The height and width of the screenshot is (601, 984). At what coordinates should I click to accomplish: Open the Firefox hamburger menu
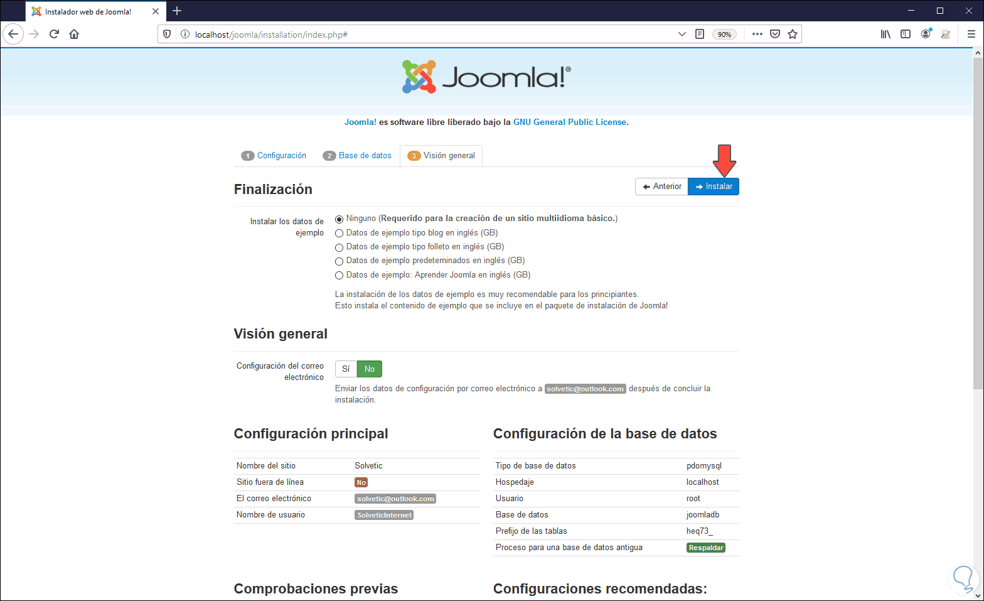click(x=971, y=34)
